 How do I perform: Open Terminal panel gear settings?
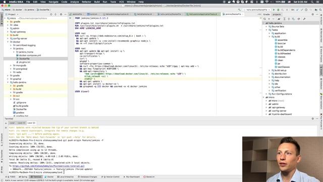click(313, 119)
